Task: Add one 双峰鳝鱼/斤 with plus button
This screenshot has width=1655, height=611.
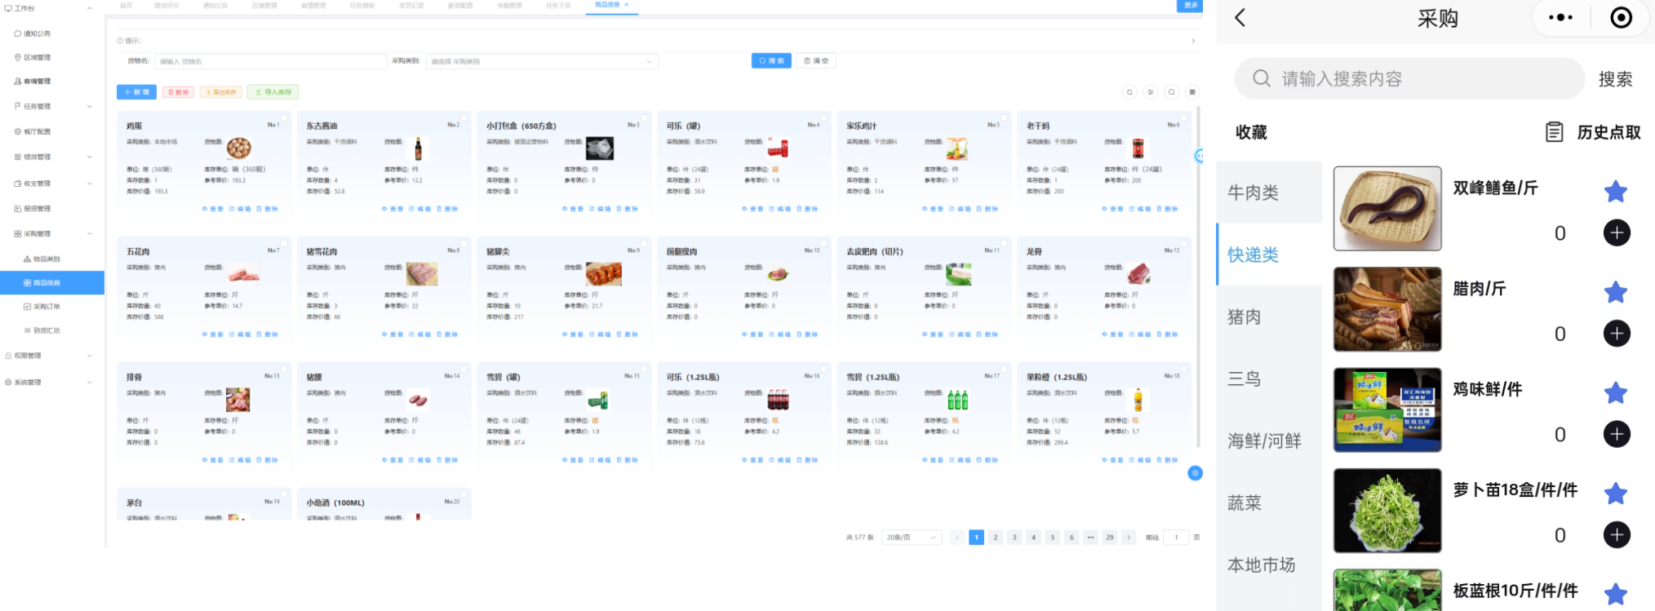Action: (1617, 232)
